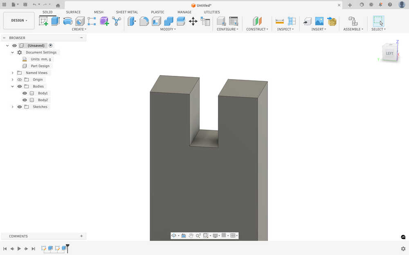Show the hidden Origin folder
Screen dimensions: 409x255
(x=20, y=80)
